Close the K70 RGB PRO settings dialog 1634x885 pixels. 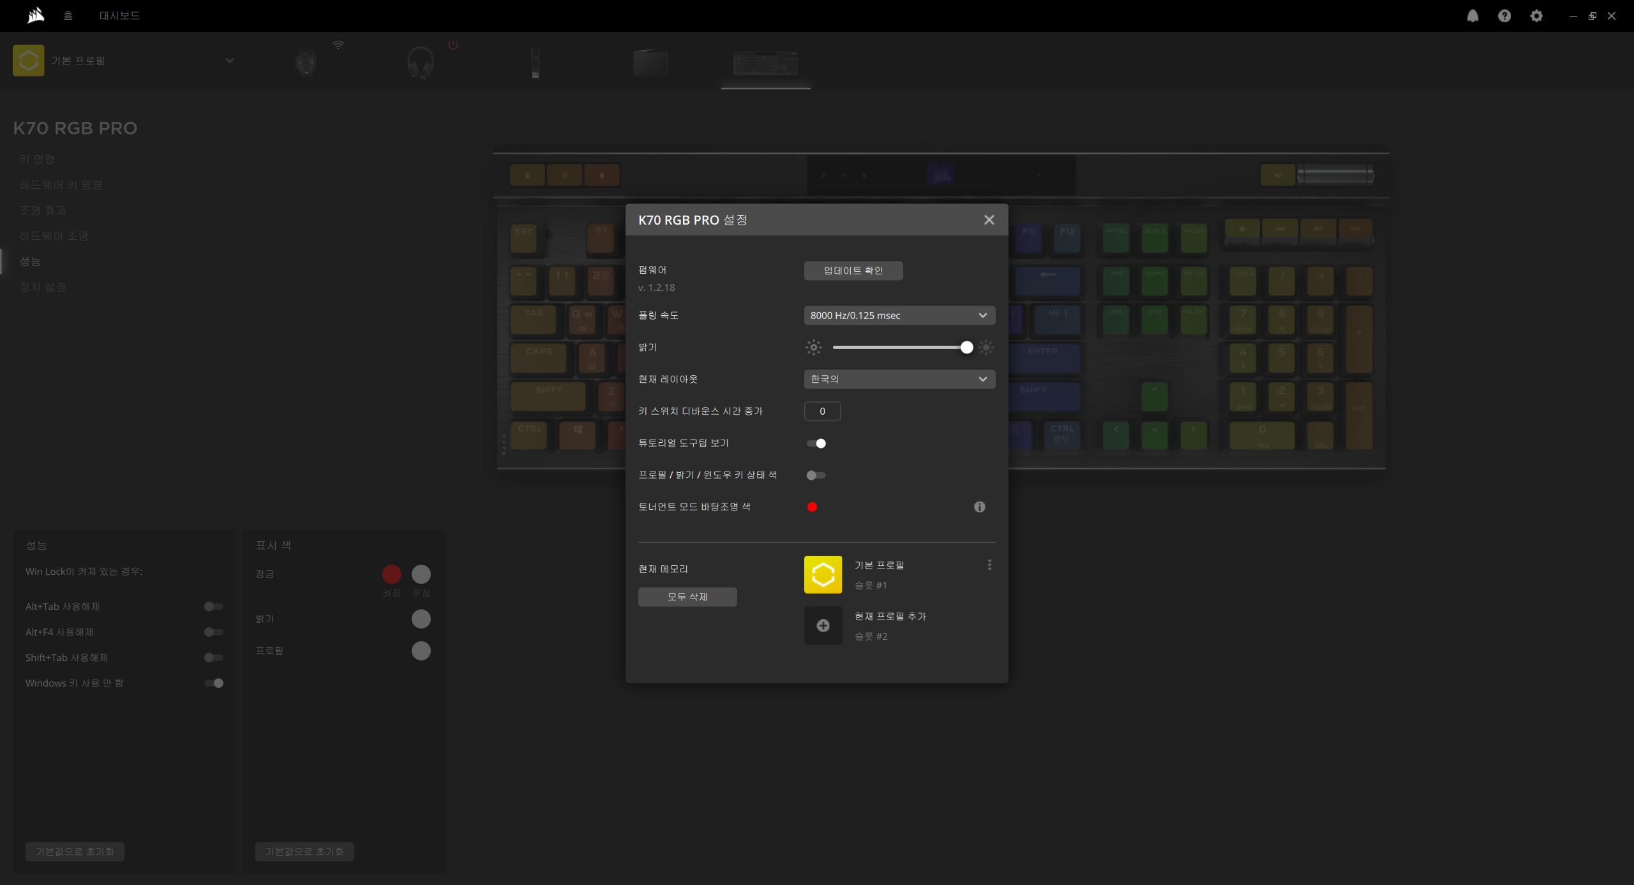[x=989, y=219]
